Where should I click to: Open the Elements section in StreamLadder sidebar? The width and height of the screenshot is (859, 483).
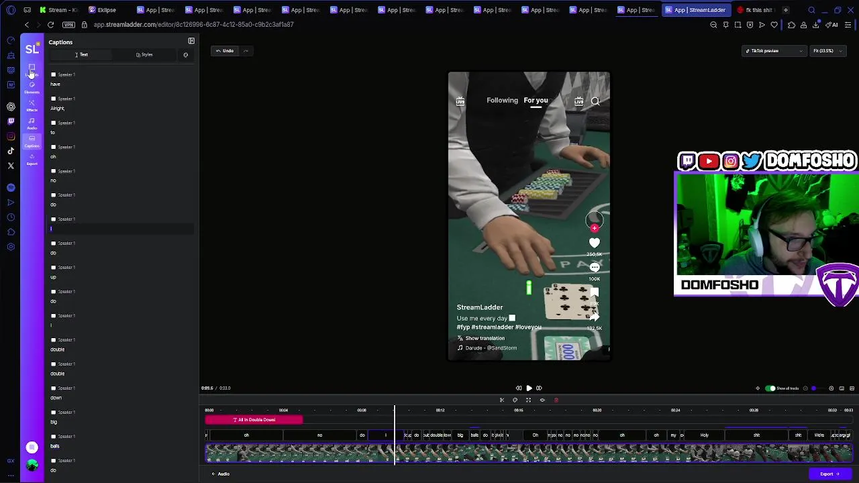pos(32,87)
